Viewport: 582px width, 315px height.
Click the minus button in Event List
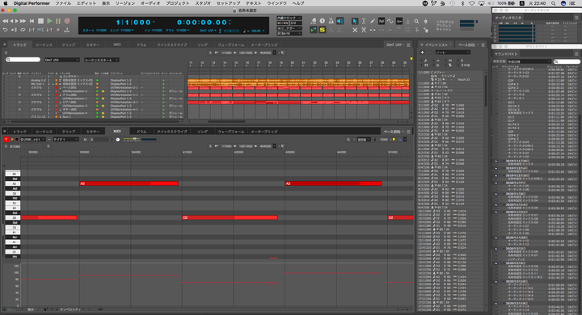(x=430, y=52)
